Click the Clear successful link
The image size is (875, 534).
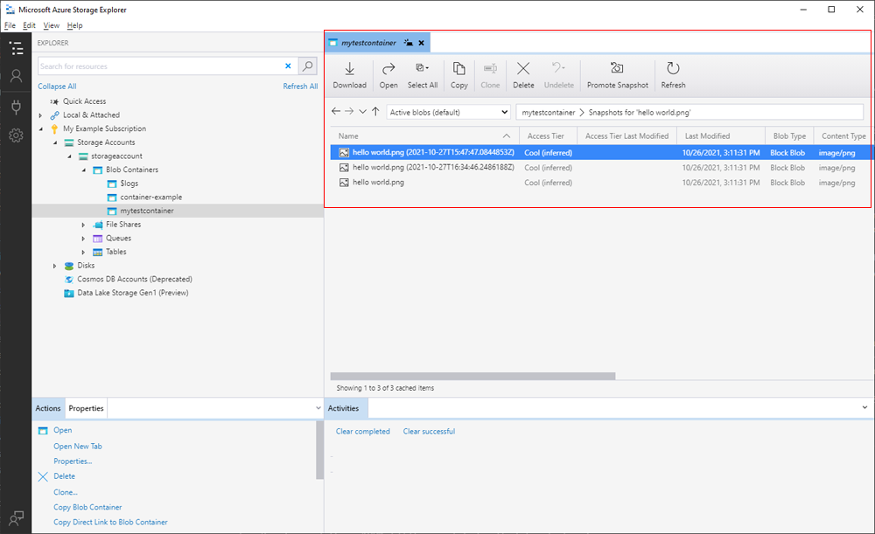click(x=429, y=432)
